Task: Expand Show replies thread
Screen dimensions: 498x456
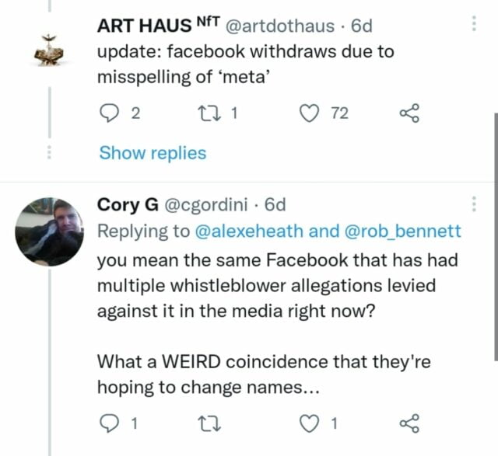Action: pyautogui.click(x=153, y=153)
